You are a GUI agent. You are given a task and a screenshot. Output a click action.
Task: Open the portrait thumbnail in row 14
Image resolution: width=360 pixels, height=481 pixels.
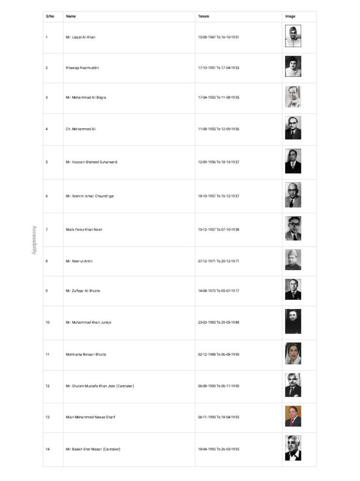pyautogui.click(x=293, y=449)
